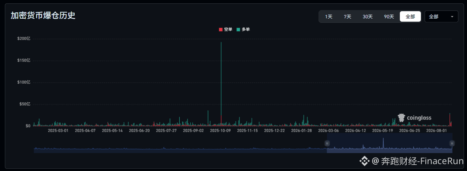
Task: Click the $200亿 axis label
Action: coord(24,39)
